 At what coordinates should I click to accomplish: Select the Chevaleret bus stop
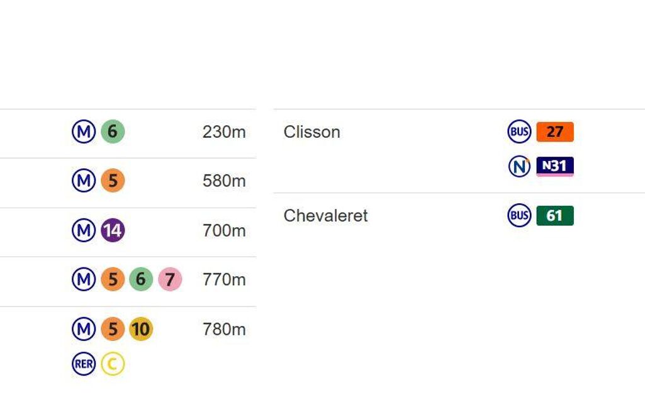click(x=325, y=216)
